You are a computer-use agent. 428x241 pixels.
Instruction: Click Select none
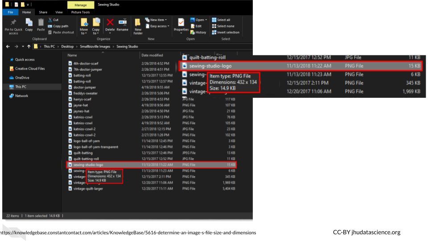(223, 26)
